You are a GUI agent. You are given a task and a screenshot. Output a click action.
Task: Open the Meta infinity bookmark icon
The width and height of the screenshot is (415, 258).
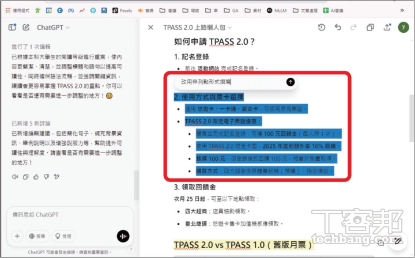click(71, 10)
